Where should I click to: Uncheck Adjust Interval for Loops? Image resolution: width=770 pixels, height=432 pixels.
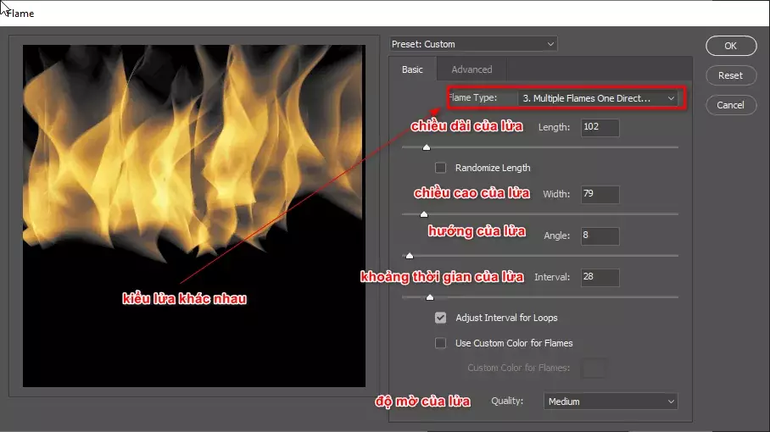click(x=440, y=318)
